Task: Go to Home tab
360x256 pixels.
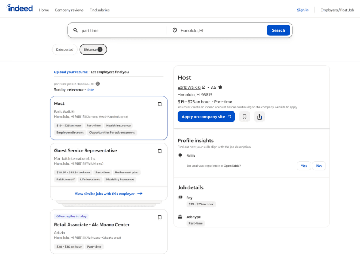Action: pyautogui.click(x=44, y=10)
